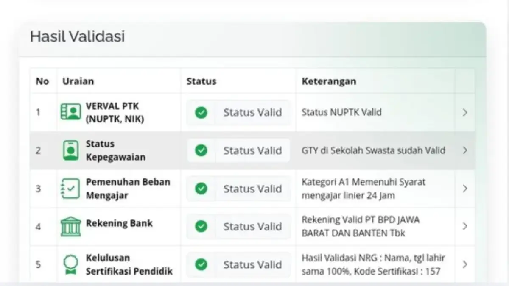Click the Status column header

click(201, 81)
